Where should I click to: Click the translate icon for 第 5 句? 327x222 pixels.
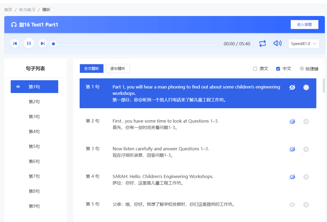[x=306, y=205]
